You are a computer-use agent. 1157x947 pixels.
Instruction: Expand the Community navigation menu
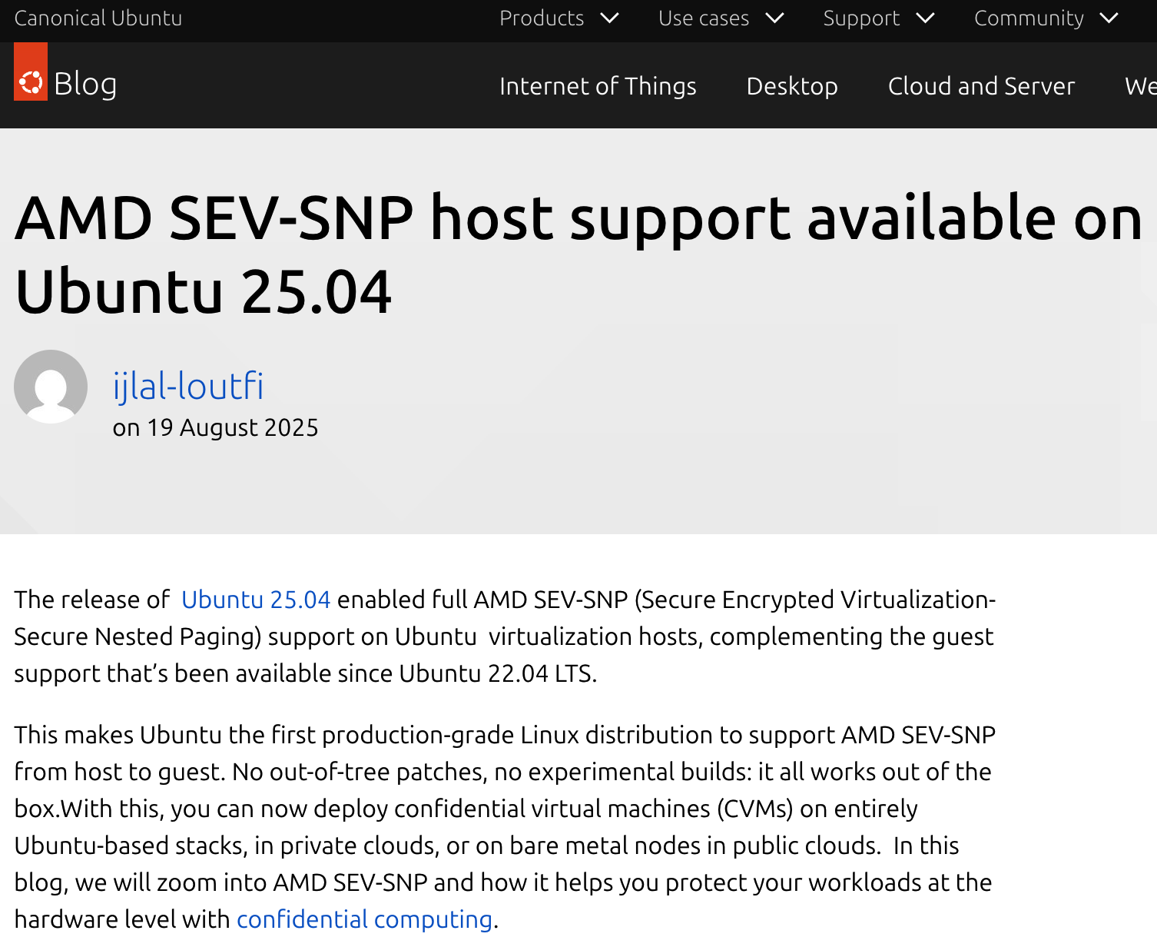[x=1029, y=18]
